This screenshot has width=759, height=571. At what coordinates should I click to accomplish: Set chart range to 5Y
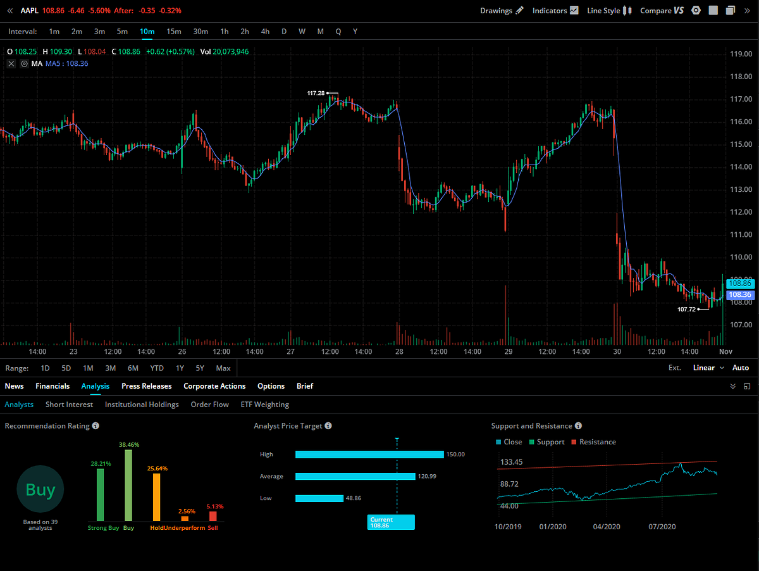pos(200,368)
